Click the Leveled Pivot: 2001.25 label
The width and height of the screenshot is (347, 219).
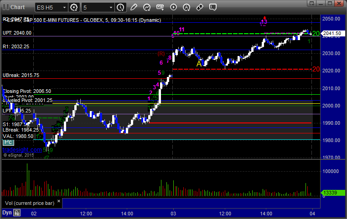[x=28, y=100]
